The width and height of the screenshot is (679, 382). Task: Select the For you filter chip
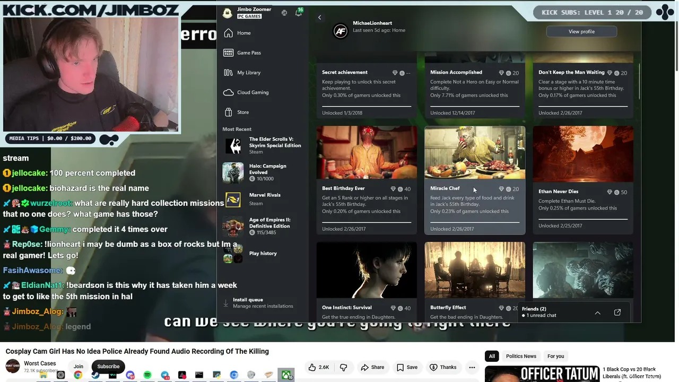point(556,356)
